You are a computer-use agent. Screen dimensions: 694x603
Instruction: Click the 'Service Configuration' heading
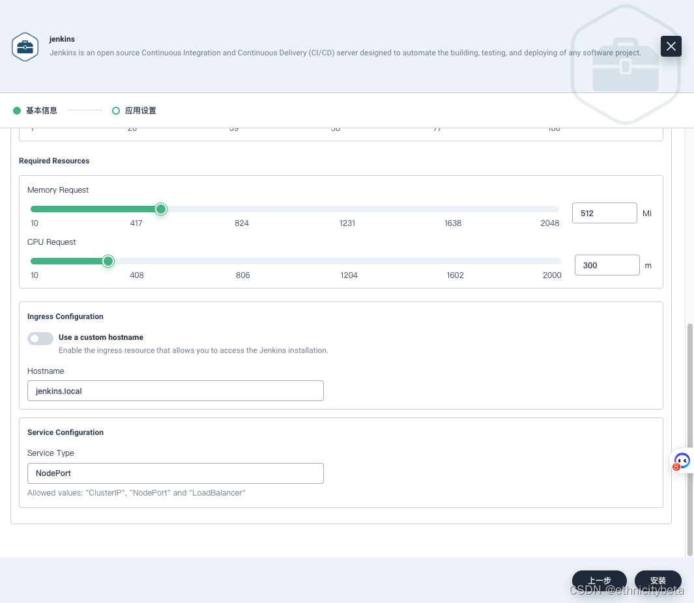click(65, 432)
